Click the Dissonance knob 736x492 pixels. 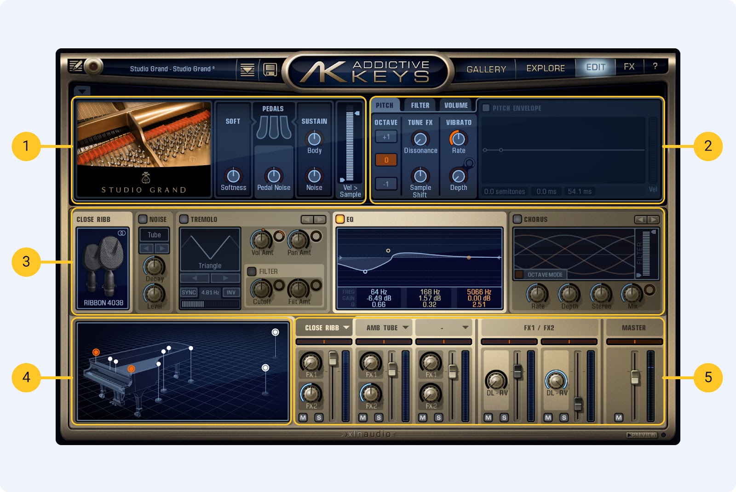pyautogui.click(x=420, y=138)
